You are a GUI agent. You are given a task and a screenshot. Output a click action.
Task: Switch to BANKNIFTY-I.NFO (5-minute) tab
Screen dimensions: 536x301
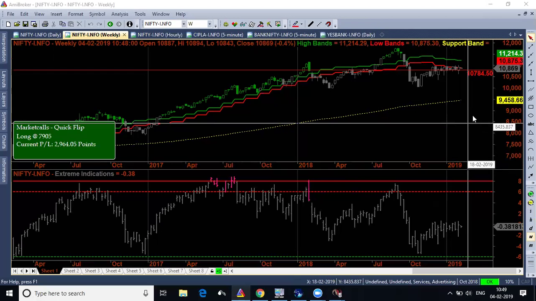pos(282,35)
